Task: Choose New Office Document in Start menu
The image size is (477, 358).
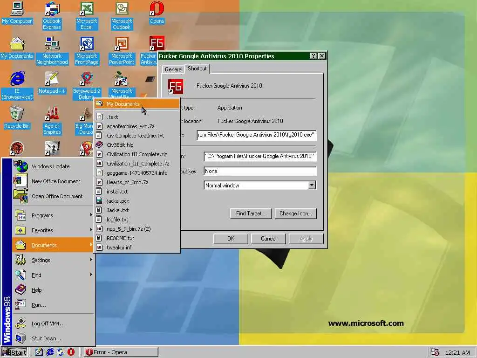Action: (x=53, y=181)
